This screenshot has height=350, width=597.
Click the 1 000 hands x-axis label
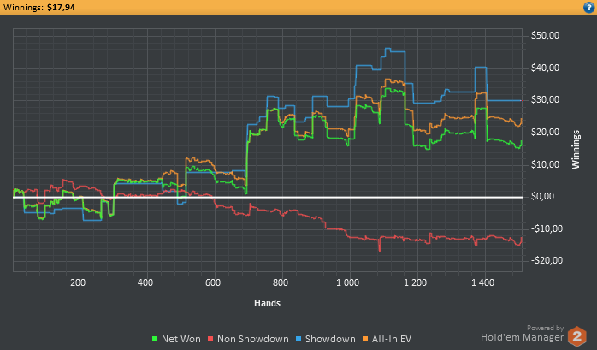point(347,282)
